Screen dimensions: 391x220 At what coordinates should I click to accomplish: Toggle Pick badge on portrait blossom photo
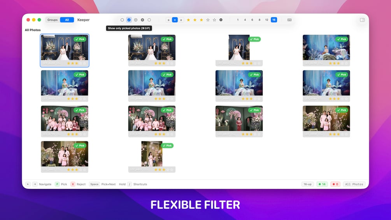click(167, 145)
